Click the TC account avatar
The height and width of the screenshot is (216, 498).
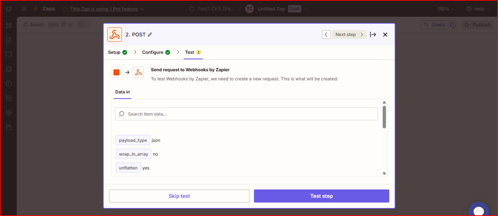point(249,9)
